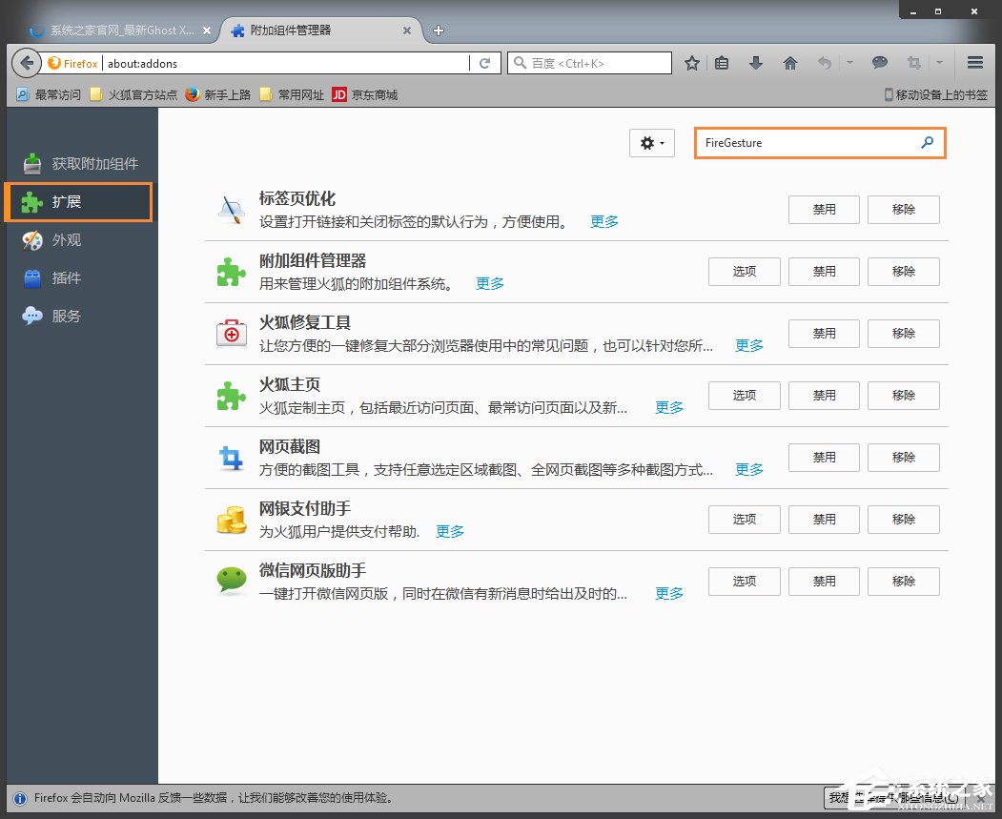Click the 网页截图 screenshot tool icon
This screenshot has height=819, width=1002.
(x=232, y=458)
